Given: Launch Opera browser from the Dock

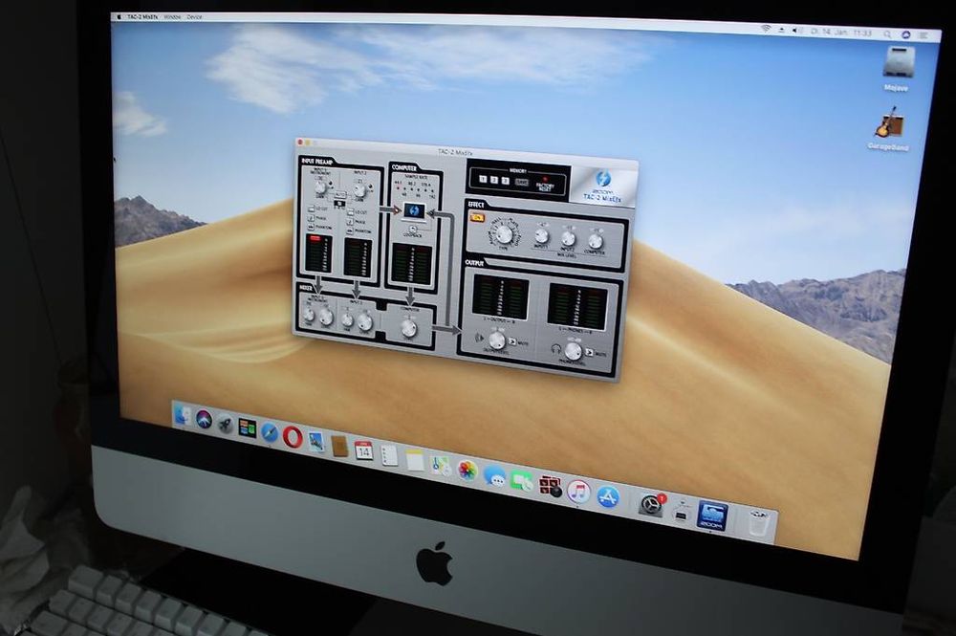Looking at the screenshot, I should click(292, 437).
